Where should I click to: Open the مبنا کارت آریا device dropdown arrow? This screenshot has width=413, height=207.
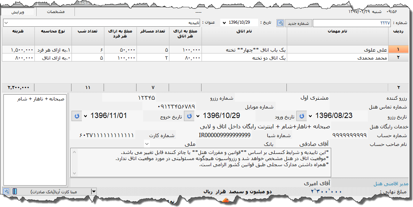tap(94, 191)
